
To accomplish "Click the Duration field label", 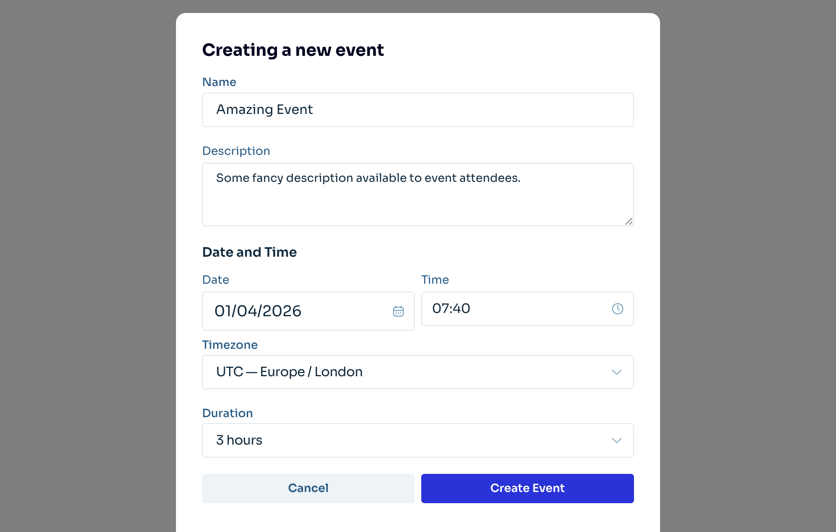I will coord(228,413).
